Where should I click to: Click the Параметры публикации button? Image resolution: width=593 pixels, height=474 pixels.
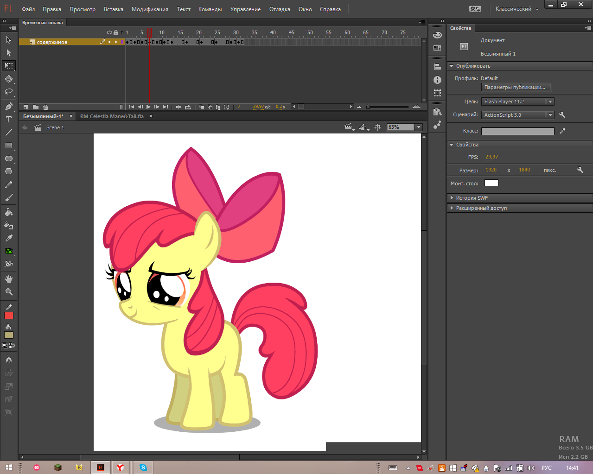[516, 87]
